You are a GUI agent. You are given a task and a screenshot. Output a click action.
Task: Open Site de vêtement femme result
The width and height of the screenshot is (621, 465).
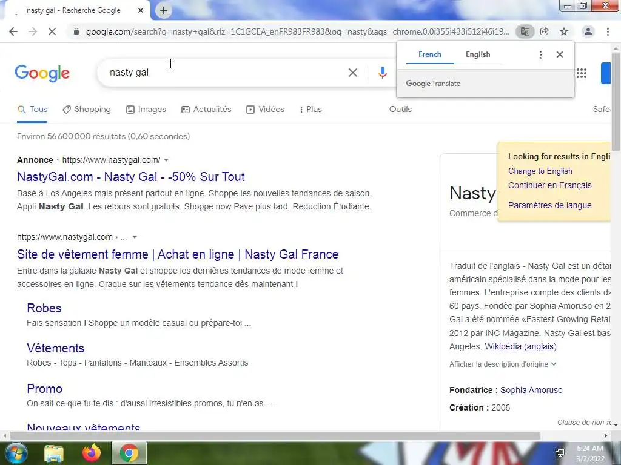178,254
